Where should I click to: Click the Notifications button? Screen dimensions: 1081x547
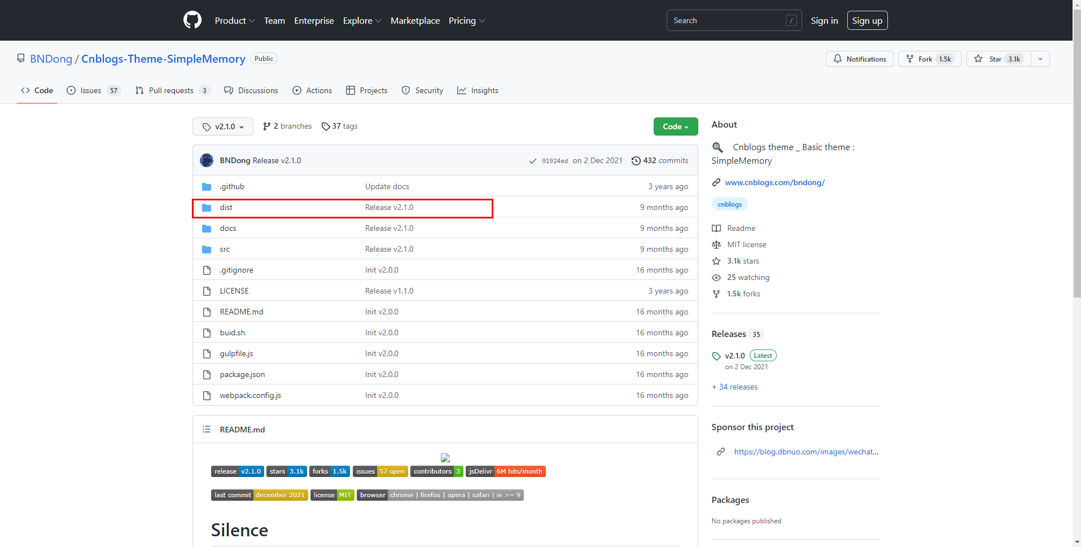tap(859, 59)
